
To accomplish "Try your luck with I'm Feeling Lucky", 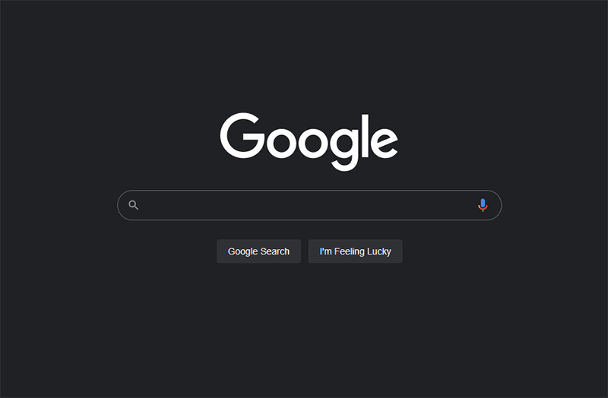I will coord(355,251).
